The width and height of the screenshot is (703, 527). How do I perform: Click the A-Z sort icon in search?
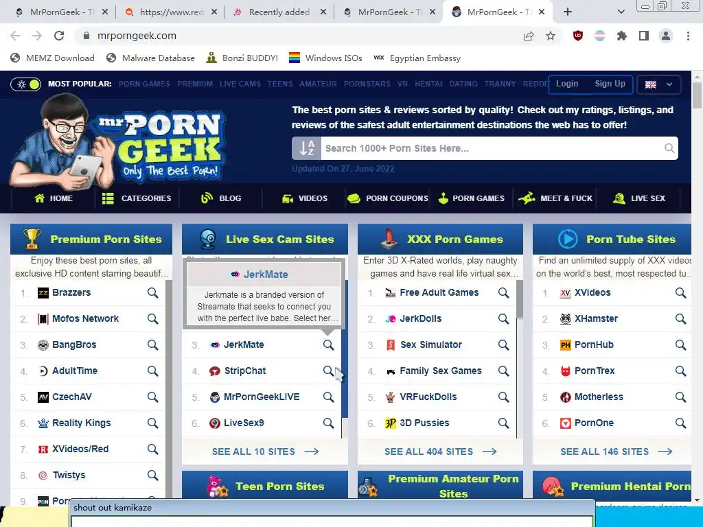307,148
